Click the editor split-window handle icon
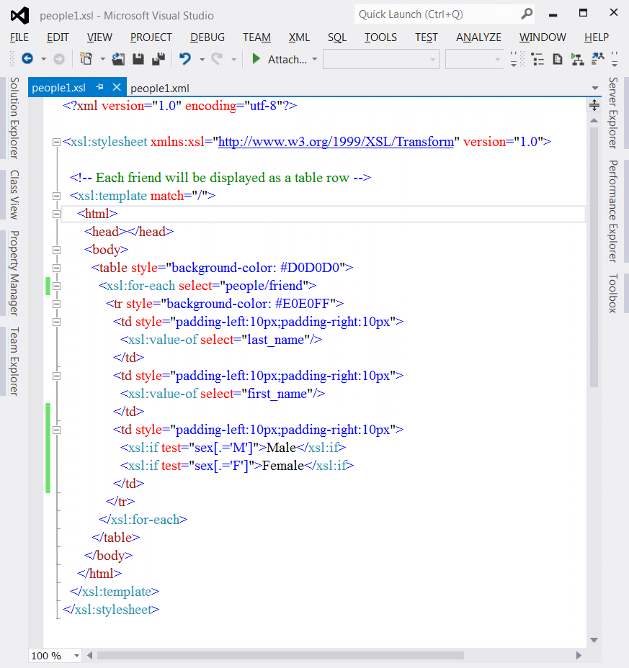629x668 pixels. (594, 105)
